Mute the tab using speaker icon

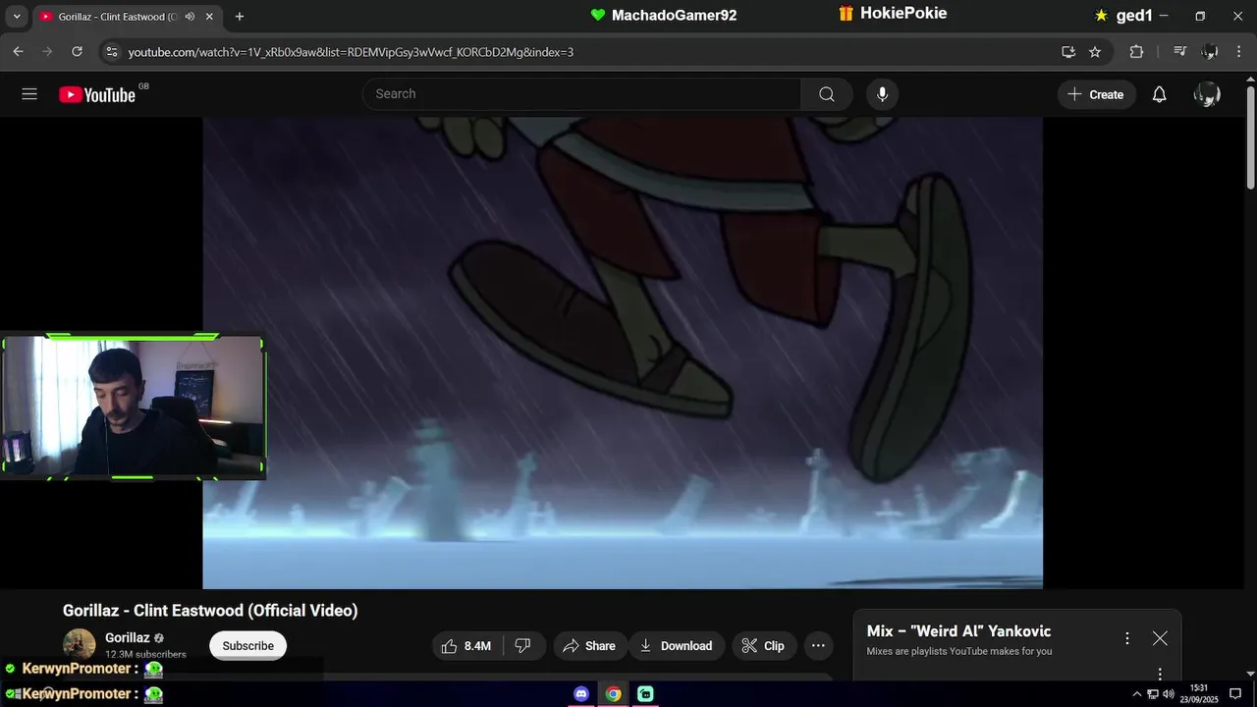tap(190, 17)
